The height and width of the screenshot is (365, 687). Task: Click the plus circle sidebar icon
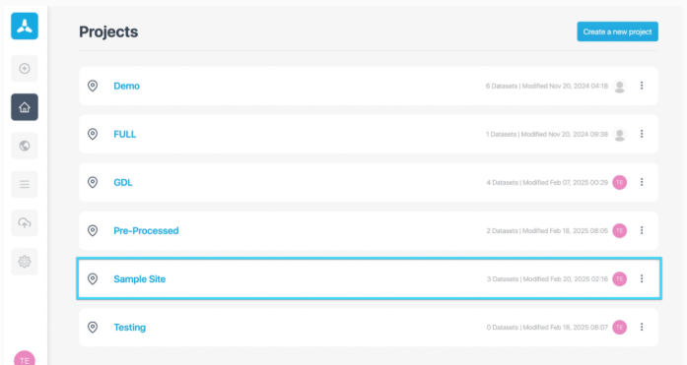click(25, 69)
